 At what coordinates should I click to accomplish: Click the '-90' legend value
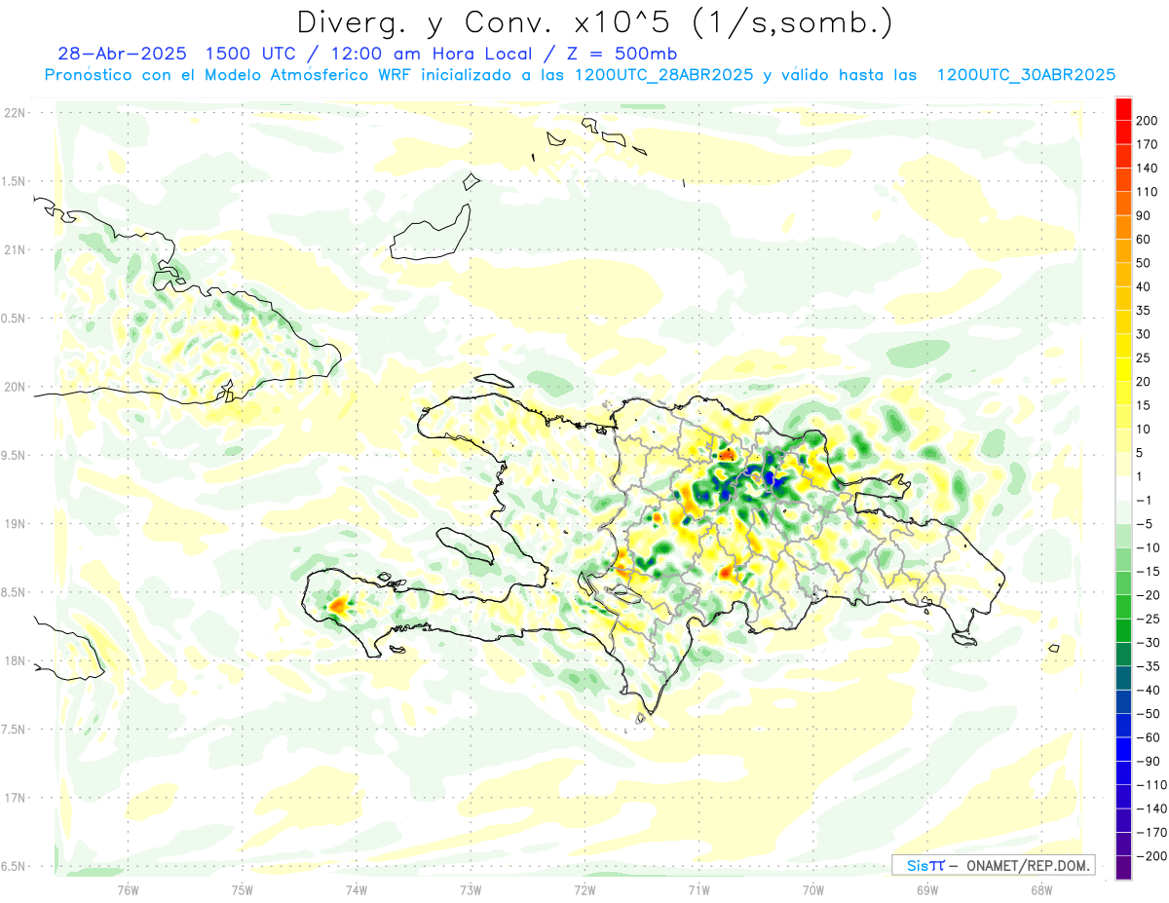(x=1150, y=761)
